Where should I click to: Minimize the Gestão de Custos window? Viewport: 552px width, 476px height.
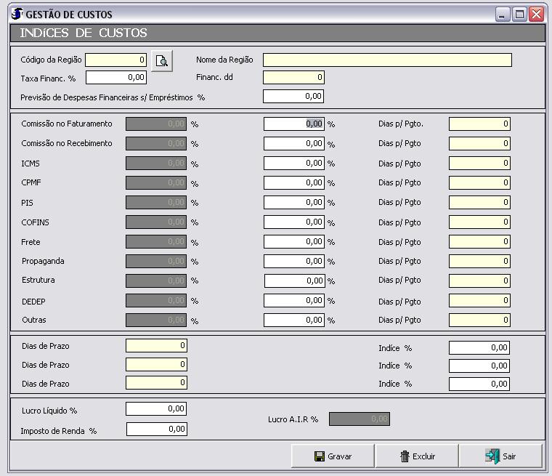[503, 14]
